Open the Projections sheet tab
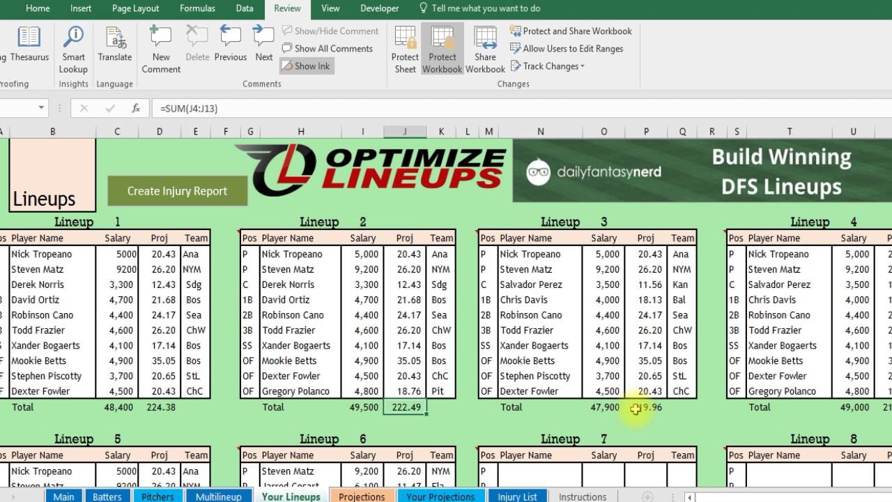Image resolution: width=892 pixels, height=502 pixels. [362, 496]
